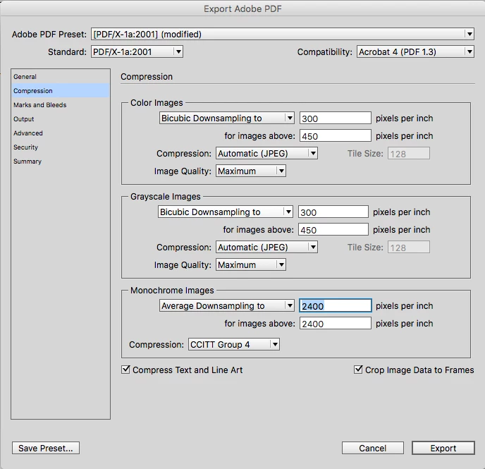
Task: Click Color Images 'for images above' field 450
Action: [x=336, y=136]
